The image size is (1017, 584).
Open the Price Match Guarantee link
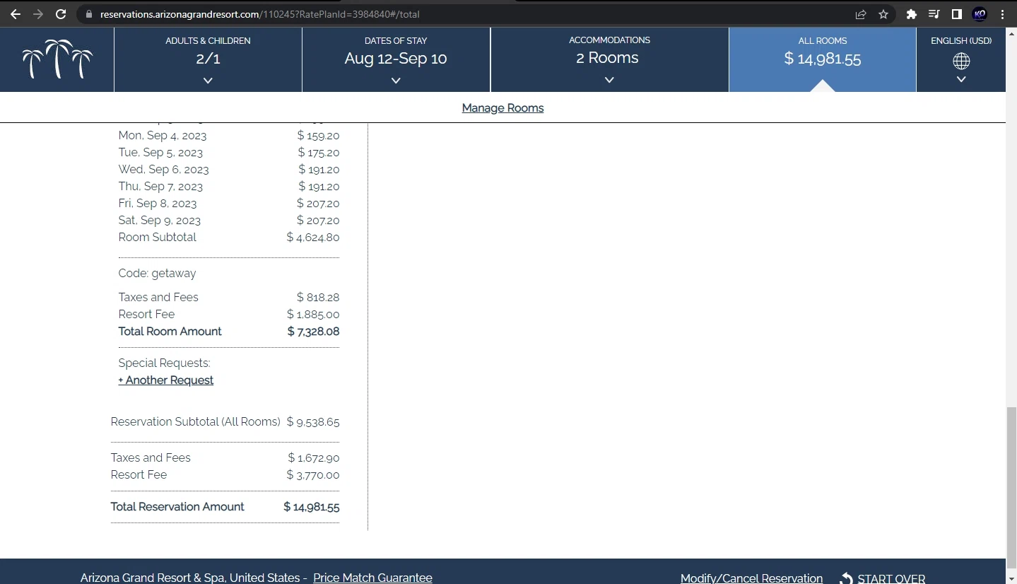[372, 578]
